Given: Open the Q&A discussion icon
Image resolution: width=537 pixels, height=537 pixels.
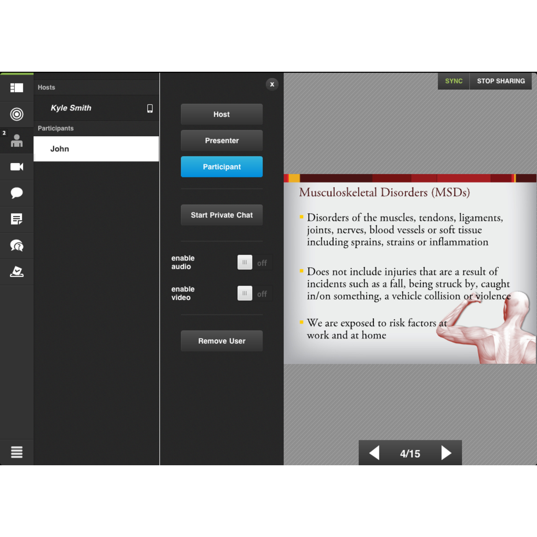Looking at the screenshot, I should click(x=17, y=245).
